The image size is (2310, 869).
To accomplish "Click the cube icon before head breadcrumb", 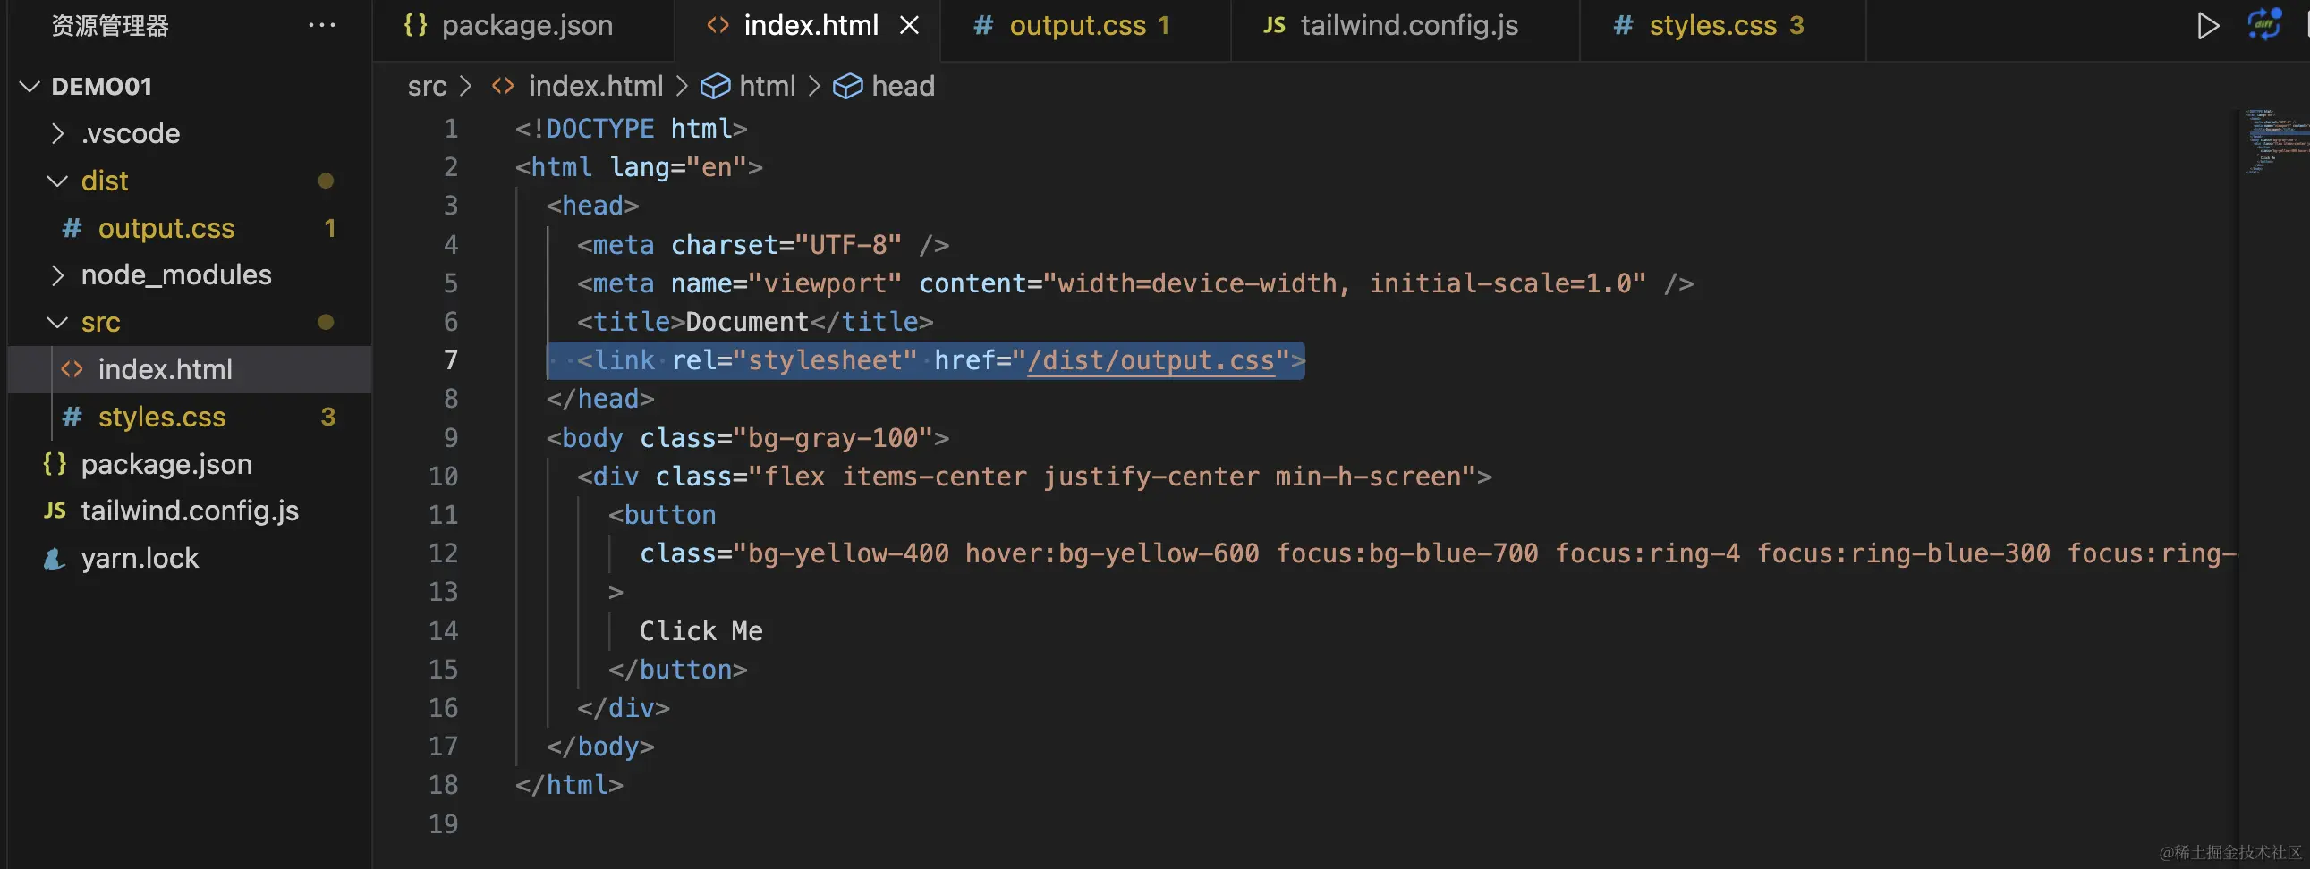I will (x=847, y=86).
